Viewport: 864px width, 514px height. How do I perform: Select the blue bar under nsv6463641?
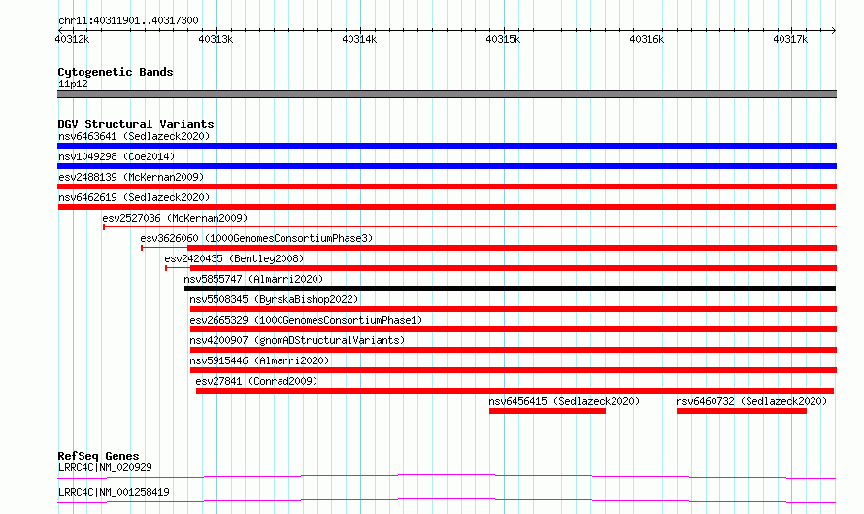tap(447, 146)
